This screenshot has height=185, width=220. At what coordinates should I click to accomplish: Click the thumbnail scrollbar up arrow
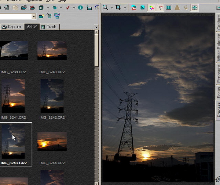tap(96, 32)
